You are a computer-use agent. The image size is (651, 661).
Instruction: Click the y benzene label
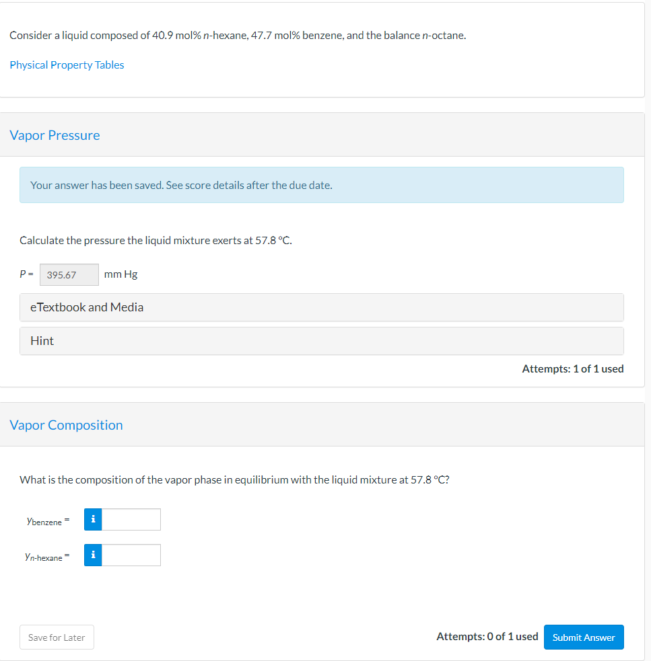(44, 520)
